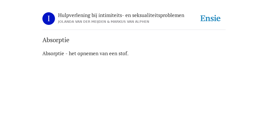The width and height of the screenshot is (268, 134).
Task: Click the "Absorptie" heading
Action: [x=56, y=40]
